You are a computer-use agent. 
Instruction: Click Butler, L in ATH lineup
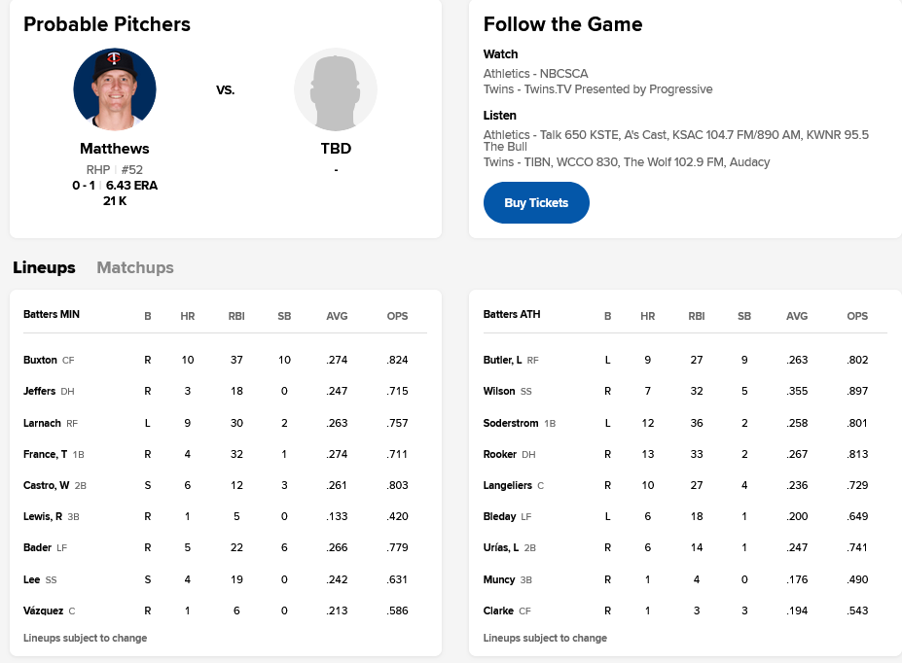click(503, 360)
